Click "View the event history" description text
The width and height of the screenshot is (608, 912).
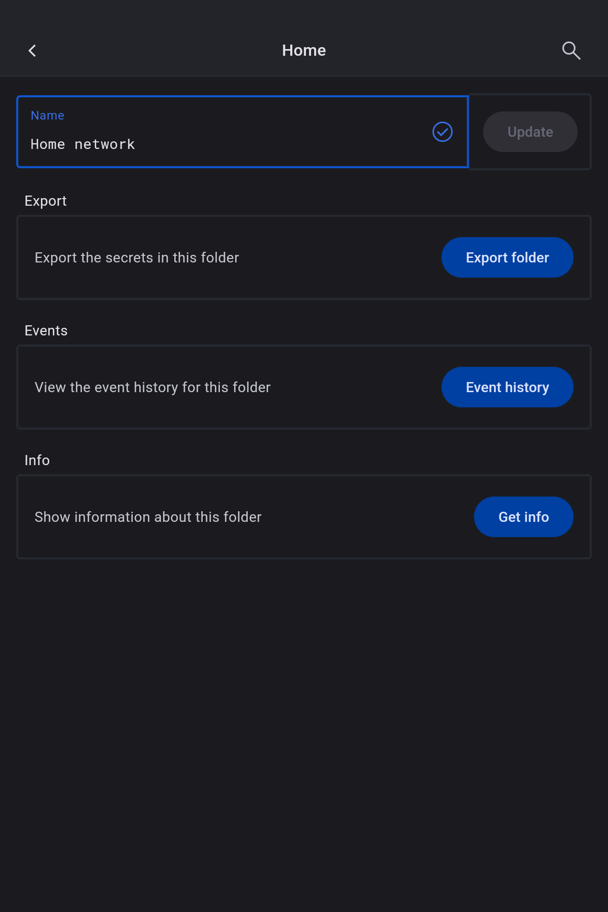point(153,388)
